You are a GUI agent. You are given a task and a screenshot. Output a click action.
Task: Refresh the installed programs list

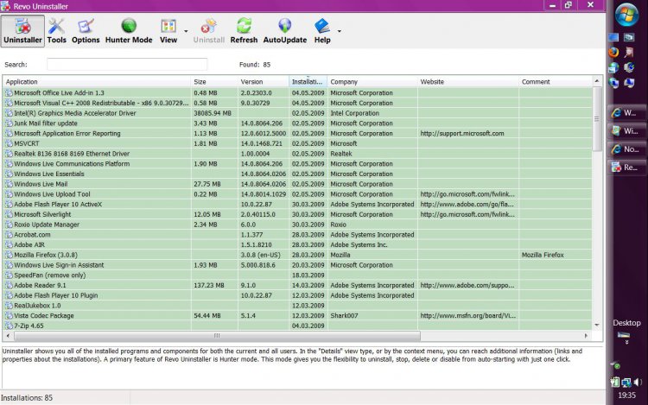244,31
